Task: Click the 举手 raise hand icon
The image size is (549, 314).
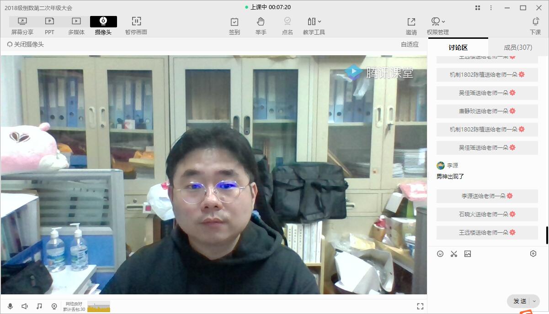Action: (261, 26)
